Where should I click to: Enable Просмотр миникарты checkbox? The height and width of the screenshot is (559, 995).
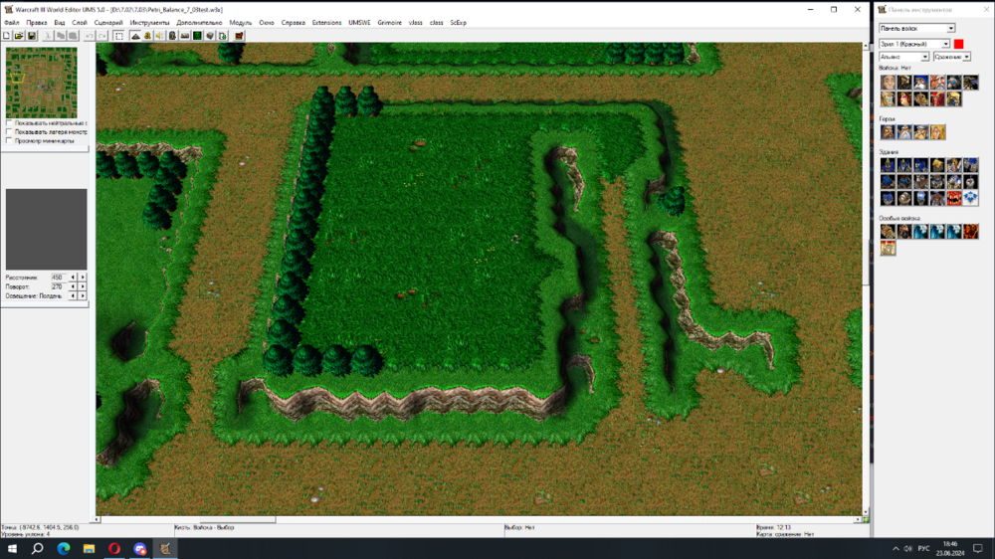[x=9, y=141]
